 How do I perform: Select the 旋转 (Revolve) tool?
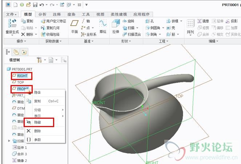click(128, 21)
